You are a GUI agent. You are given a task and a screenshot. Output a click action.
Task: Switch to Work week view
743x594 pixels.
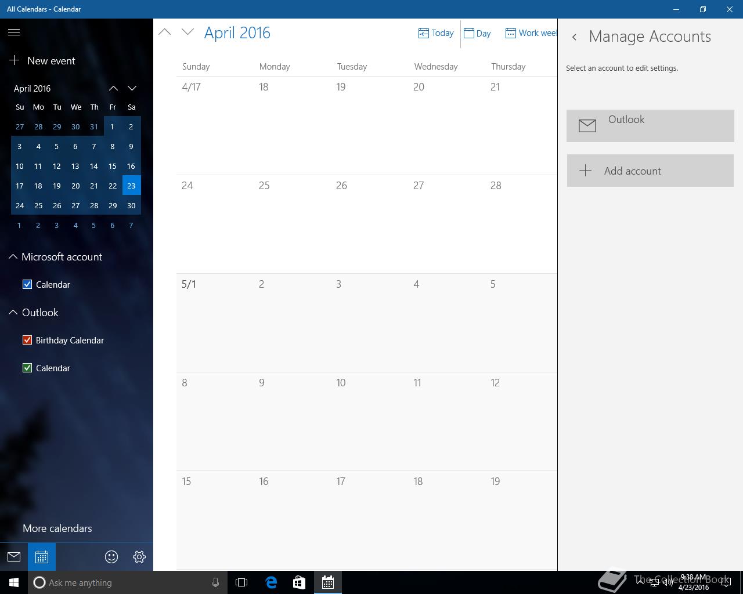[531, 33]
